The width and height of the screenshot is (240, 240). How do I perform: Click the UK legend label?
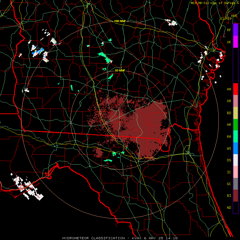coord(229,42)
